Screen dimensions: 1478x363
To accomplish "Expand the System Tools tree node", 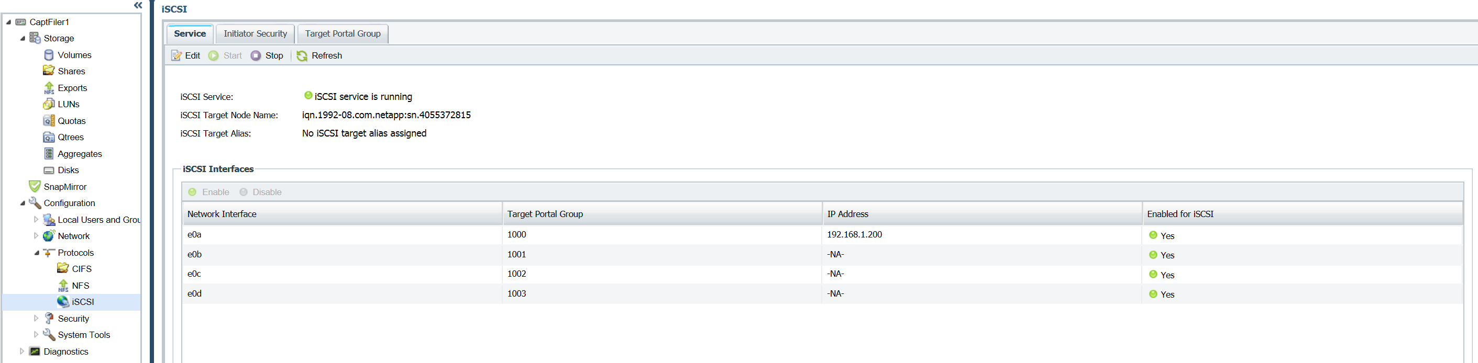I will pos(36,334).
